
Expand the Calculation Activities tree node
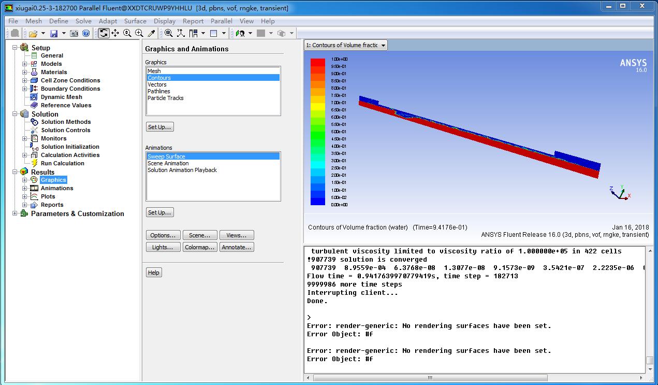click(24, 155)
